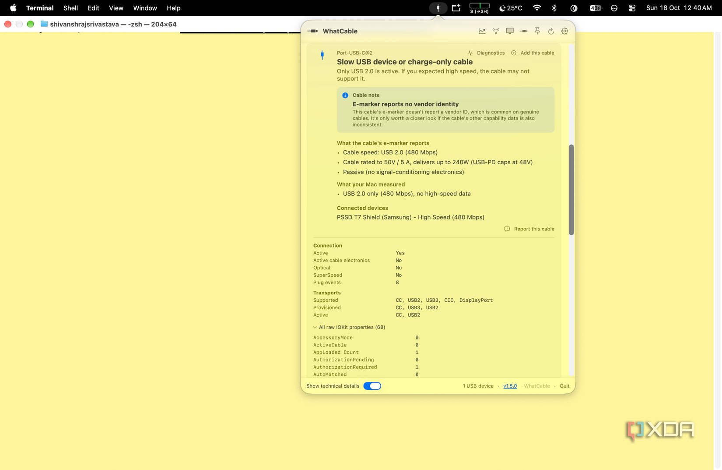
Task: Click Report this cable link
Action: coord(529,229)
